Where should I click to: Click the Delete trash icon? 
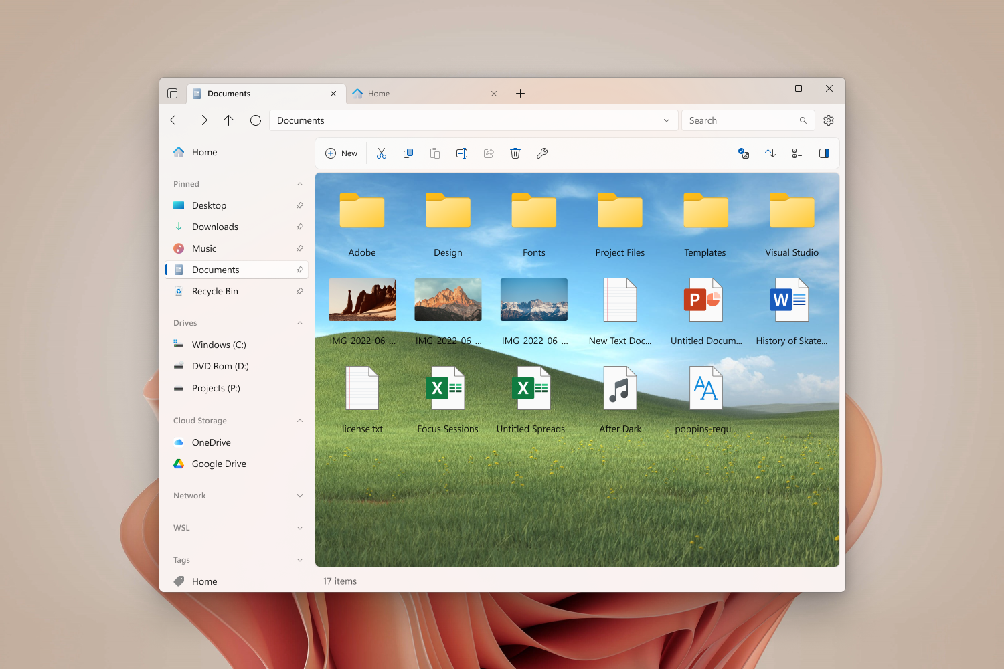click(x=515, y=153)
